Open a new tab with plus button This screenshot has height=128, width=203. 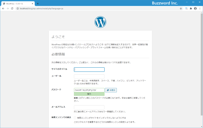tap(38, 4)
